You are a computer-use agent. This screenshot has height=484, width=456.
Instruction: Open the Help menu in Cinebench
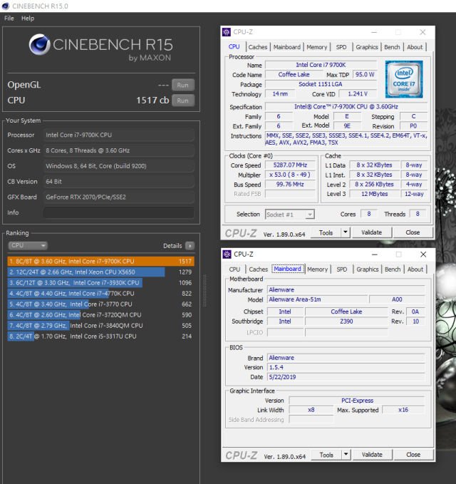(28, 19)
